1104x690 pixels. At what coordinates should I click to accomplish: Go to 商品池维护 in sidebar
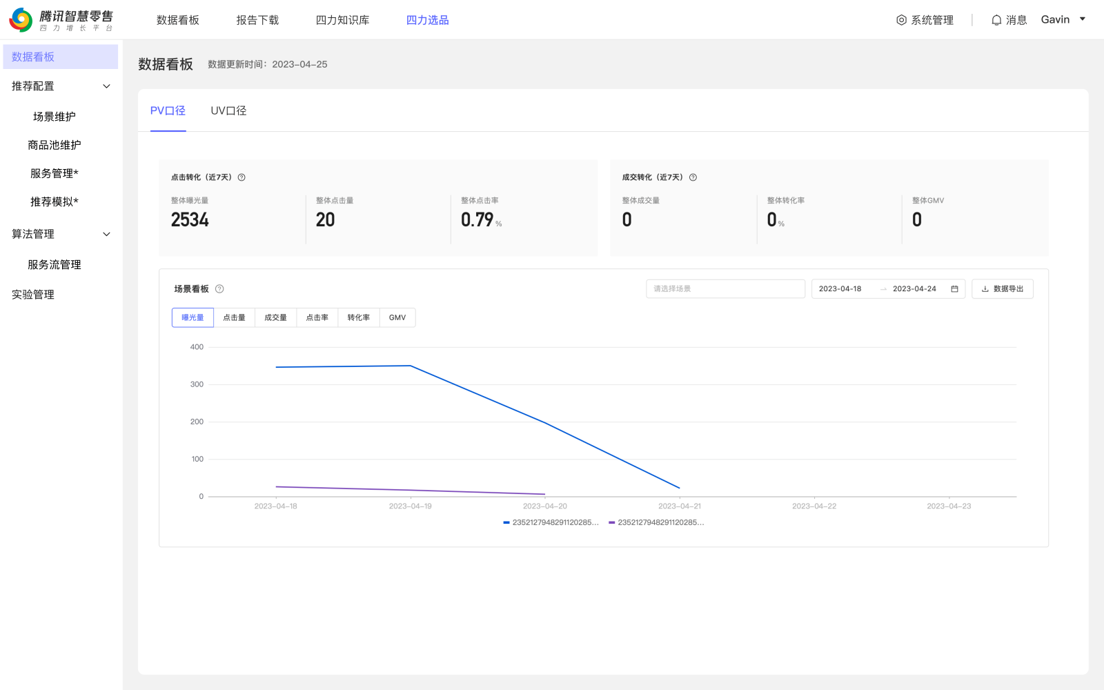tap(55, 145)
